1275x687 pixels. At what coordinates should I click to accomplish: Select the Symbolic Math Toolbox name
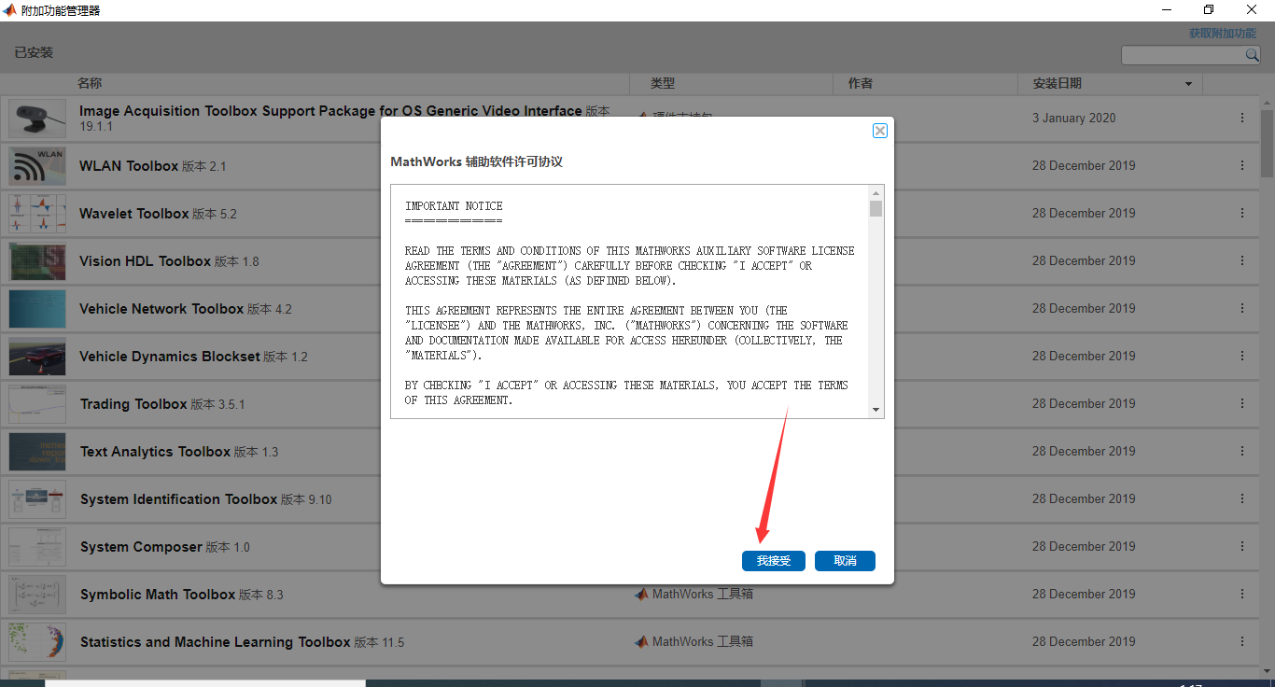(x=158, y=595)
